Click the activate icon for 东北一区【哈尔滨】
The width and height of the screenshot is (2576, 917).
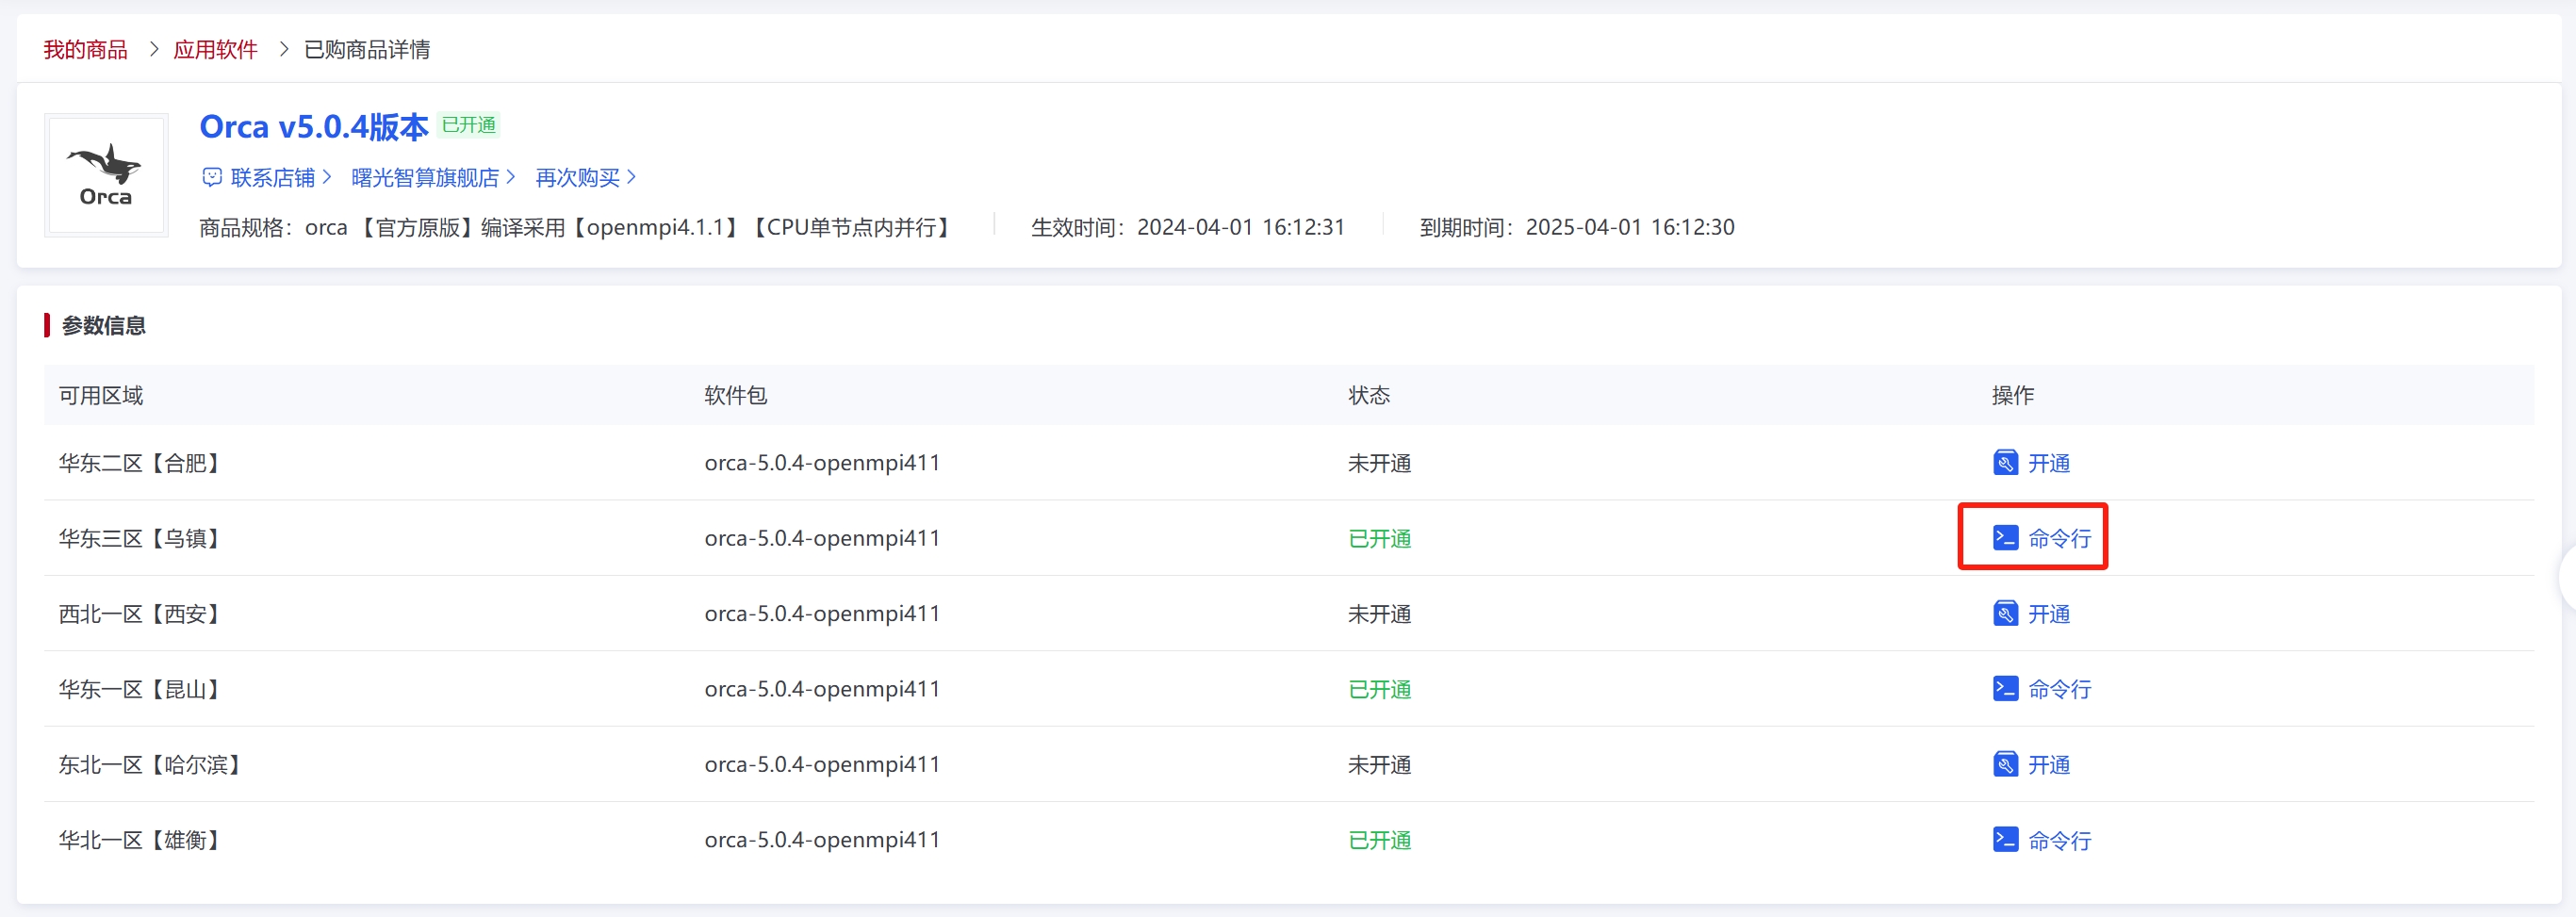tap(2004, 765)
